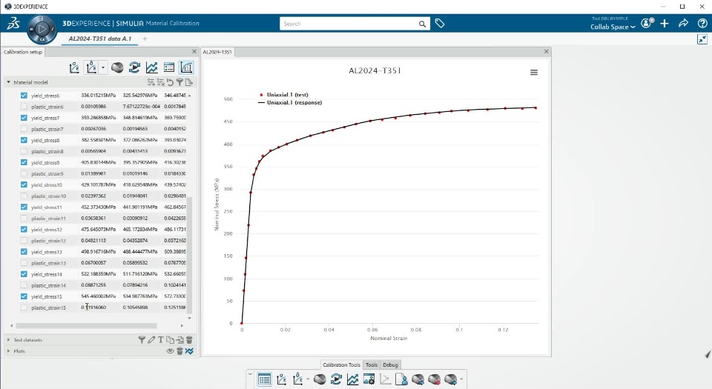Click the remove parameters icon in Material model header

click(x=160, y=82)
